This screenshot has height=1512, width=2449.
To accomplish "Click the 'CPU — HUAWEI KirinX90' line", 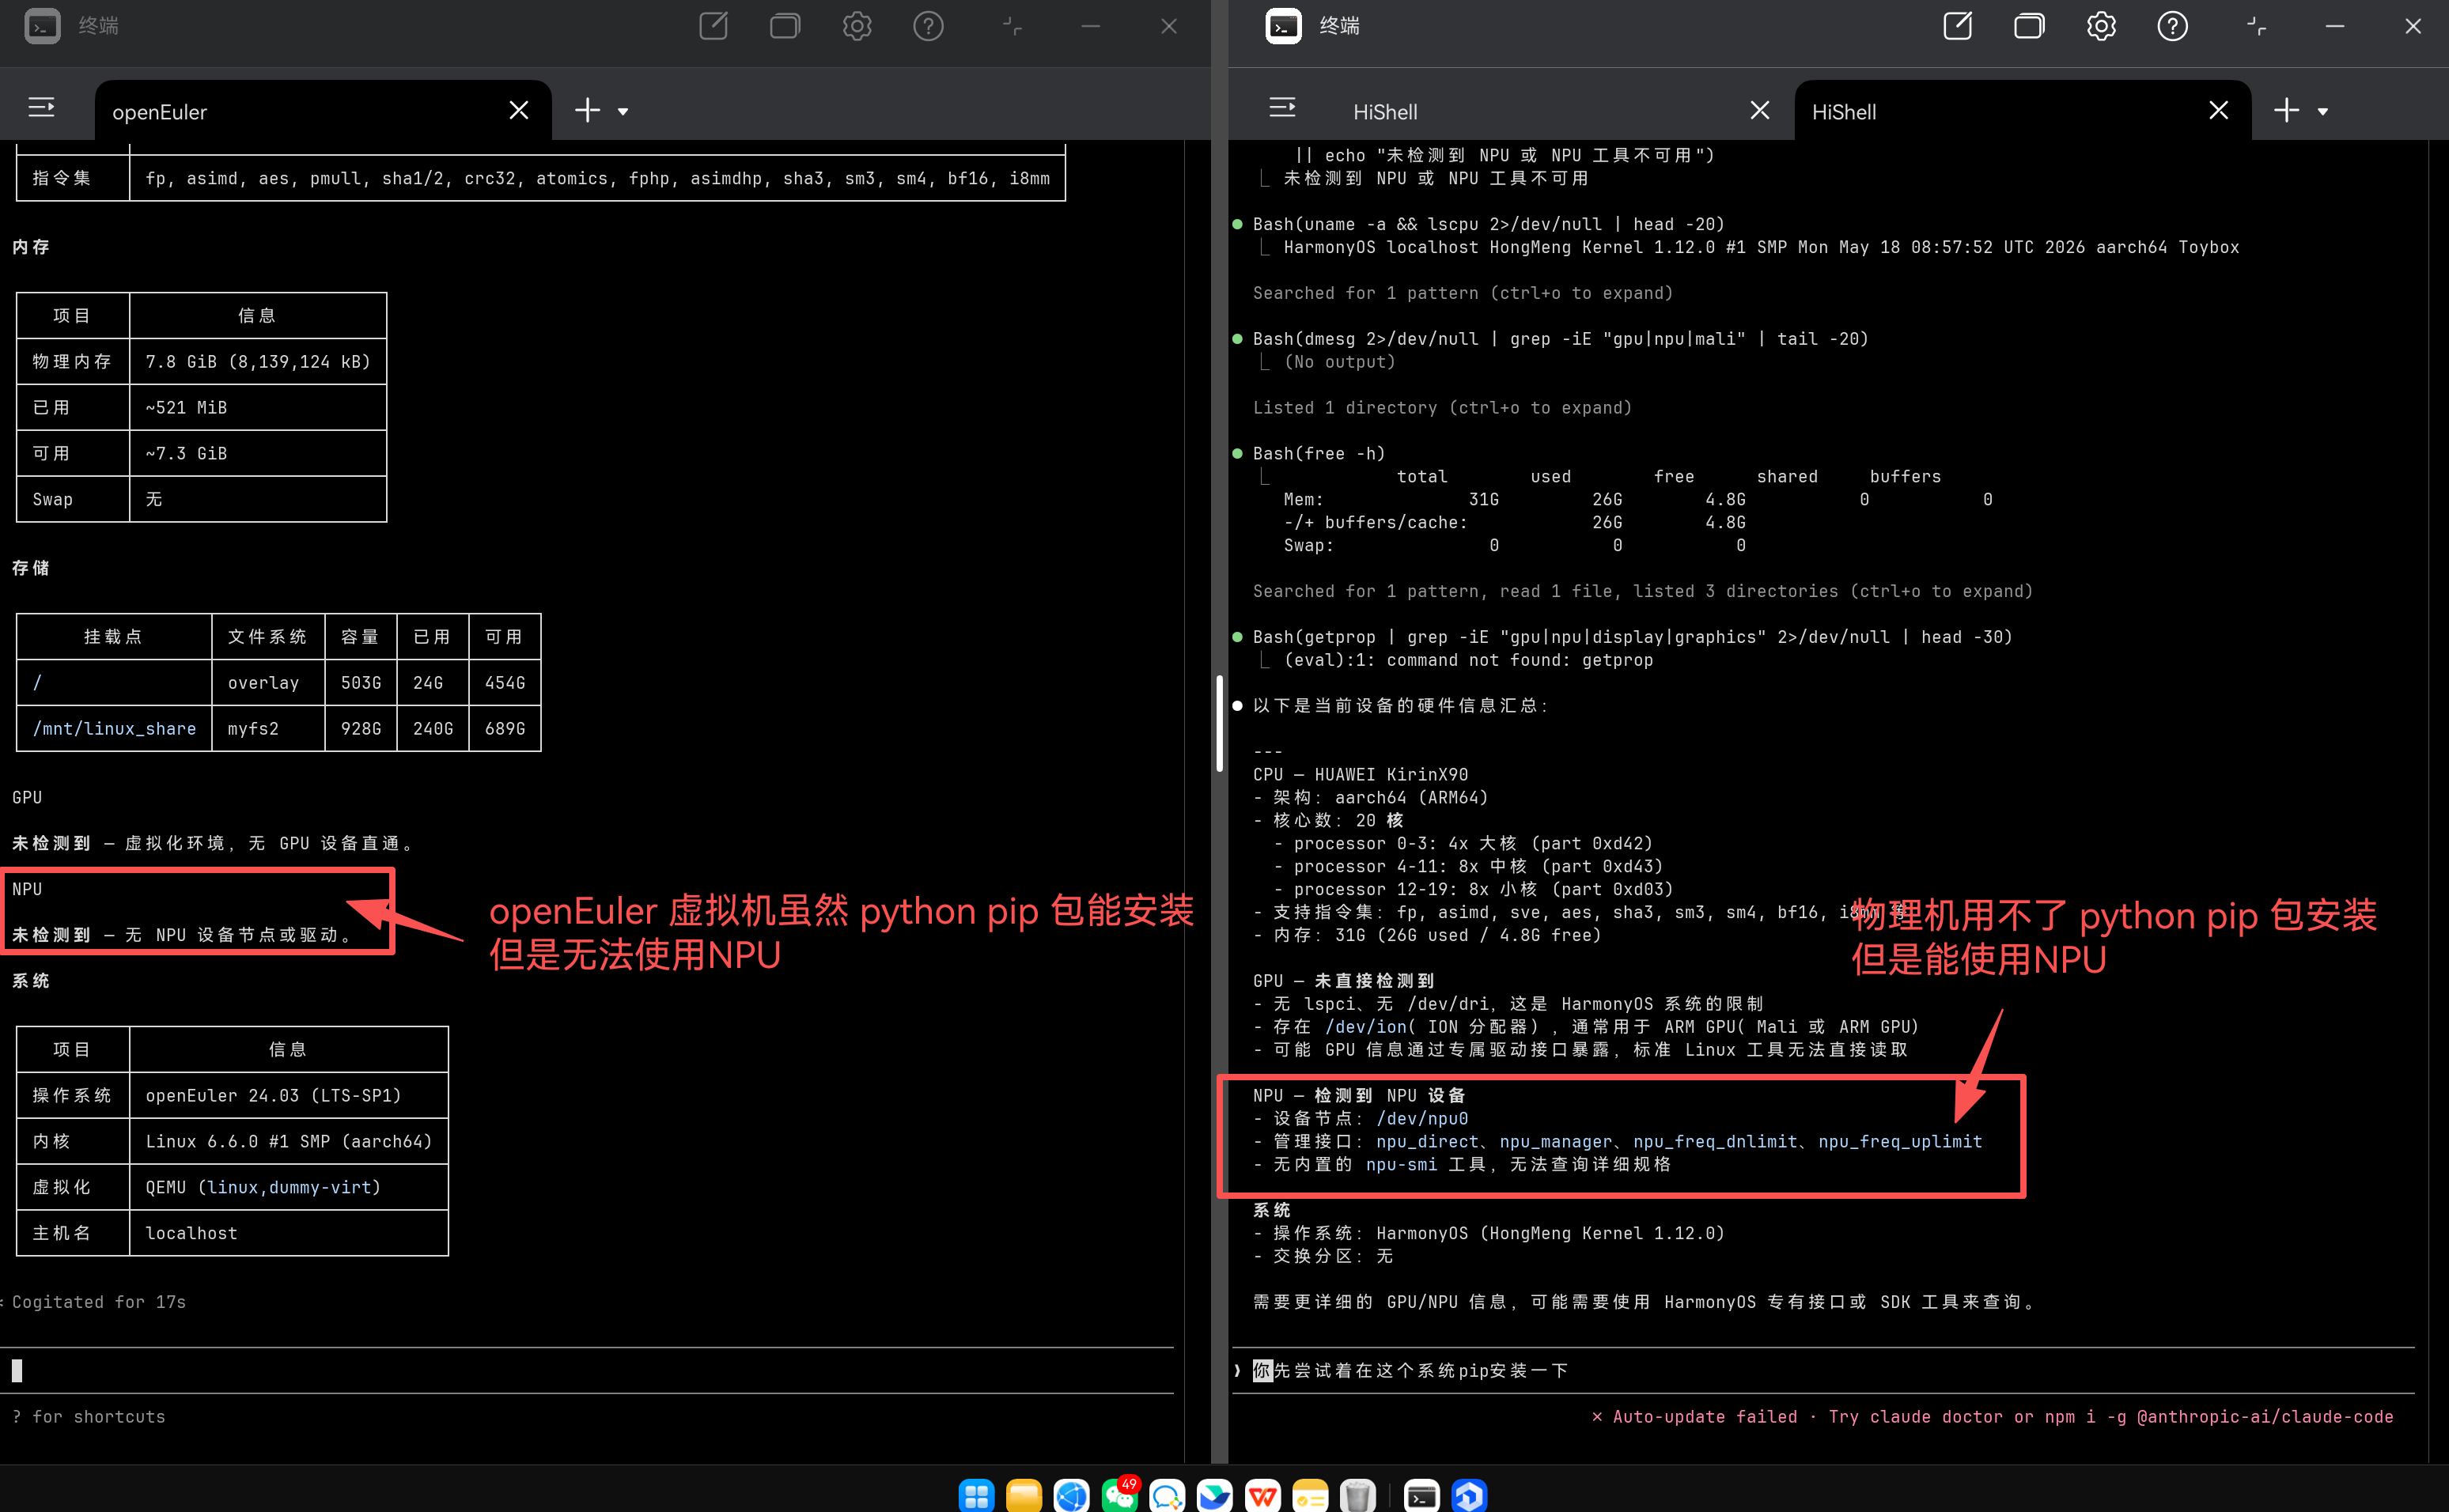I will tap(1360, 774).
